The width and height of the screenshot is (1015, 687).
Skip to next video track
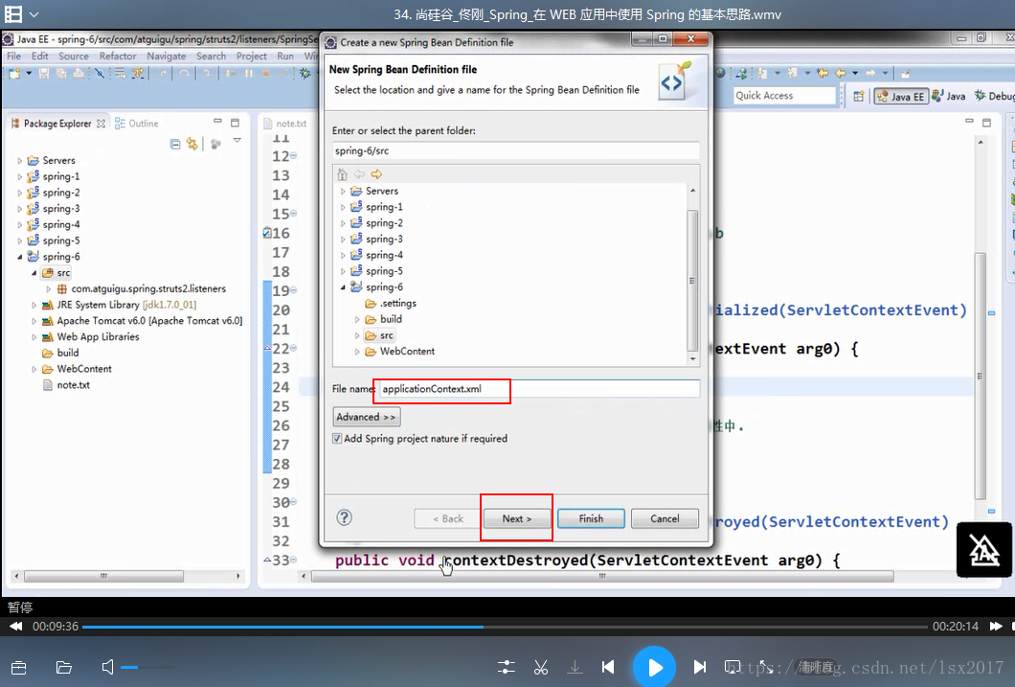(700, 667)
